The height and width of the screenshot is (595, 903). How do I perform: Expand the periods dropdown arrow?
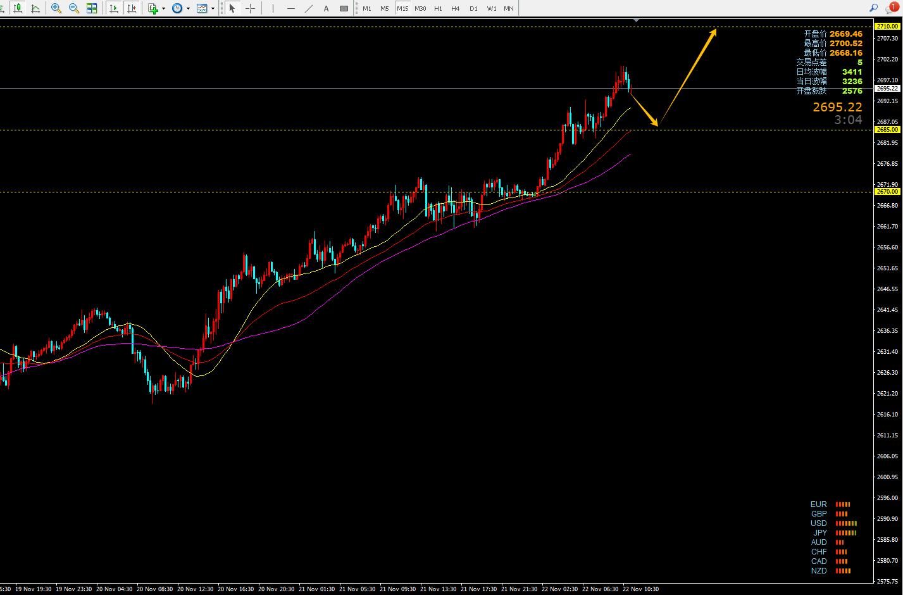188,8
